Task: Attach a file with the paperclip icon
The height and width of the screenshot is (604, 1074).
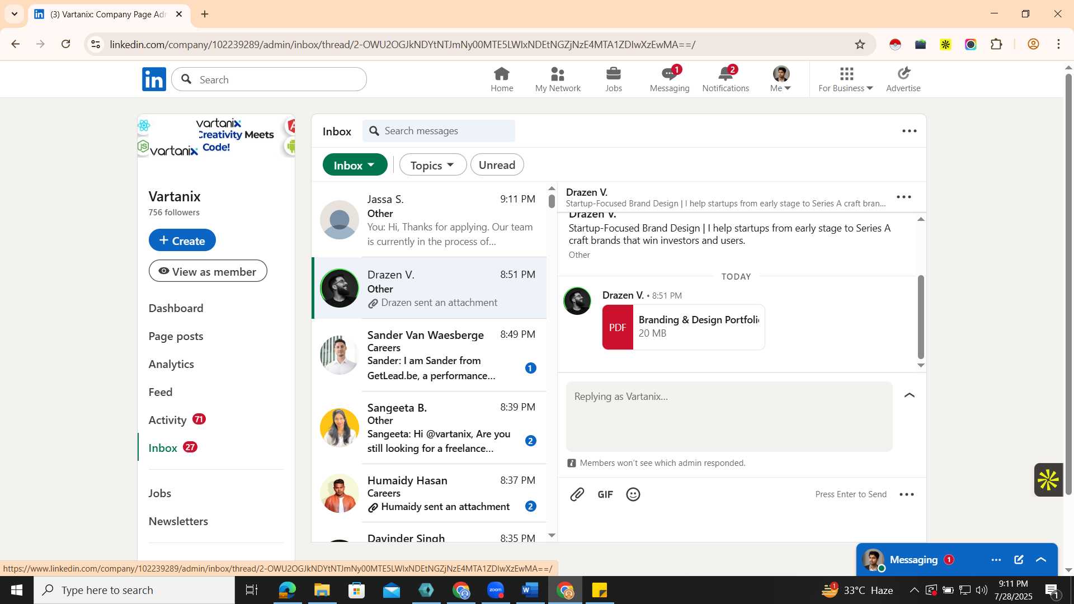Action: pos(577,494)
